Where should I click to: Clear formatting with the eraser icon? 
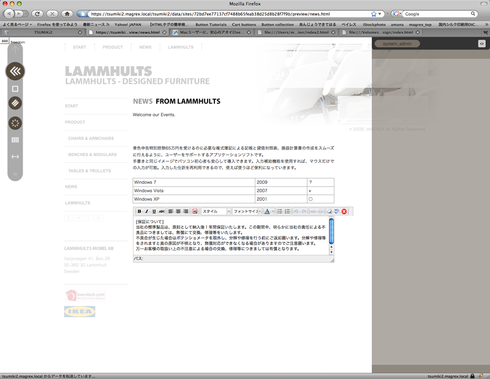(x=330, y=211)
